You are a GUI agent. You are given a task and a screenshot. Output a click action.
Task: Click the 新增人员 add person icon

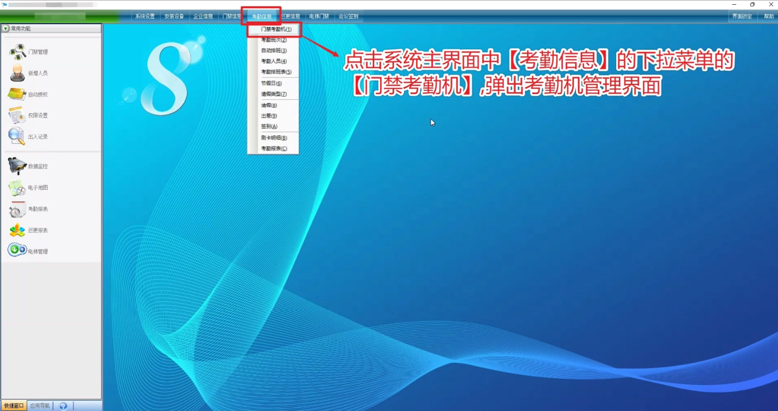(x=17, y=73)
